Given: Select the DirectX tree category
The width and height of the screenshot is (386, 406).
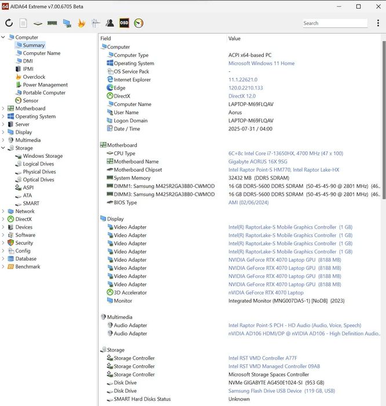Looking at the screenshot, I should coord(23,219).
